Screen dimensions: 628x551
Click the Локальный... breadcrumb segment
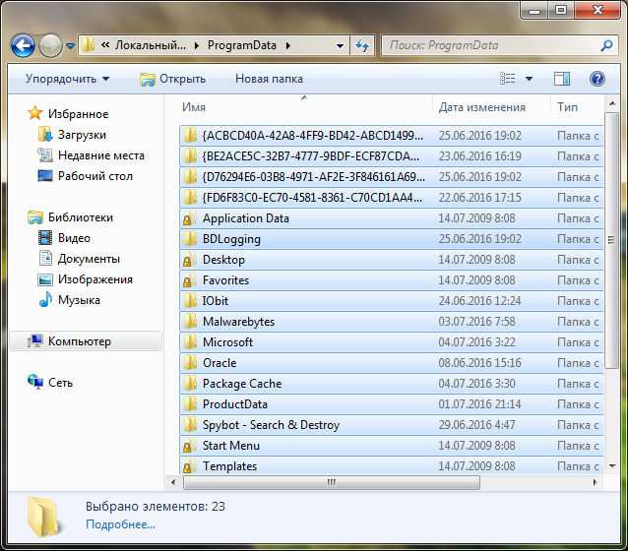(151, 45)
